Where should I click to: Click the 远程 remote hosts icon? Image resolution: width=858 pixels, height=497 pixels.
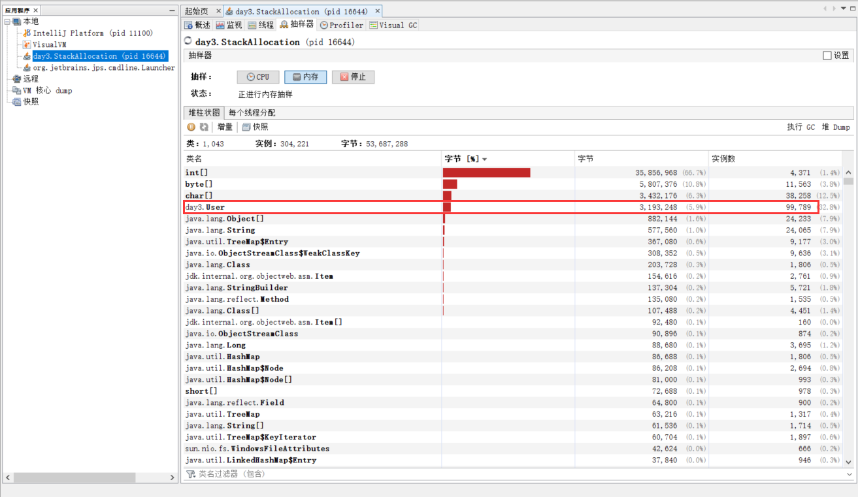pos(17,79)
